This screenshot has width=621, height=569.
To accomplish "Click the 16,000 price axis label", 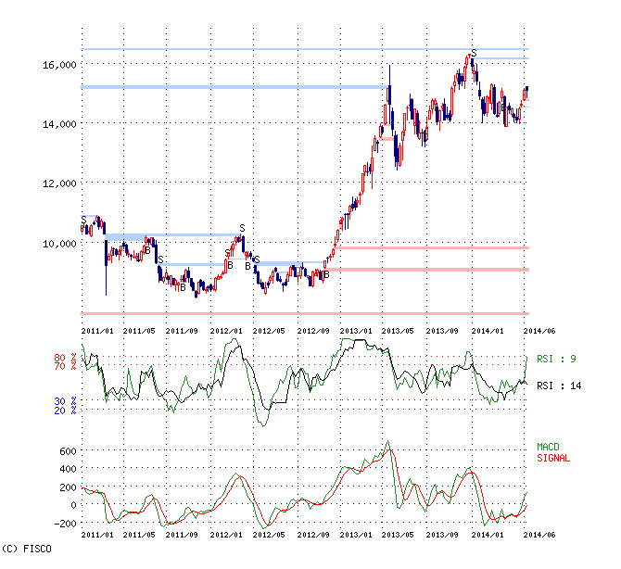I will tap(60, 64).
